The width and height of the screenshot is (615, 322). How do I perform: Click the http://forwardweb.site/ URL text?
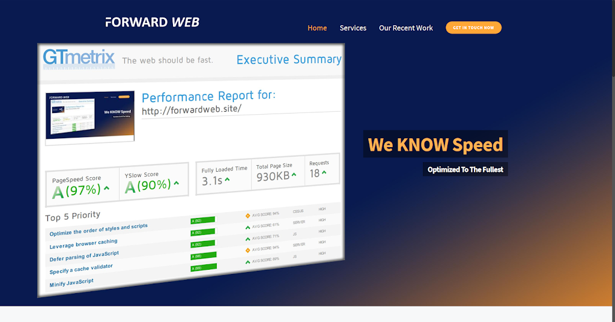pos(192,109)
